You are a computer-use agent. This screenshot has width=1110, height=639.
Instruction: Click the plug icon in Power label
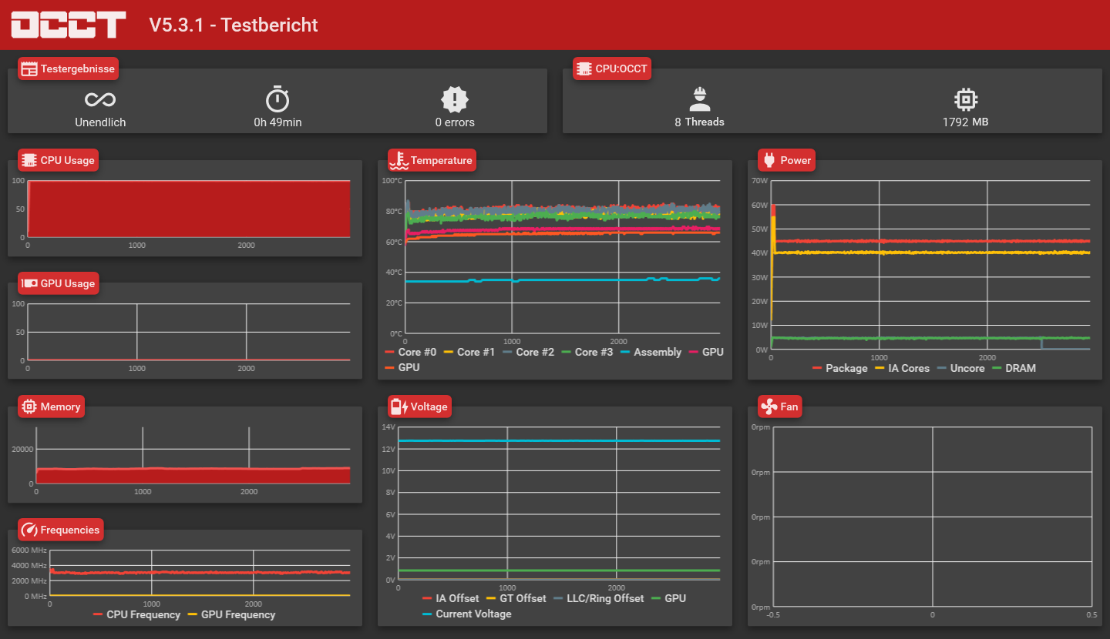[x=769, y=160]
